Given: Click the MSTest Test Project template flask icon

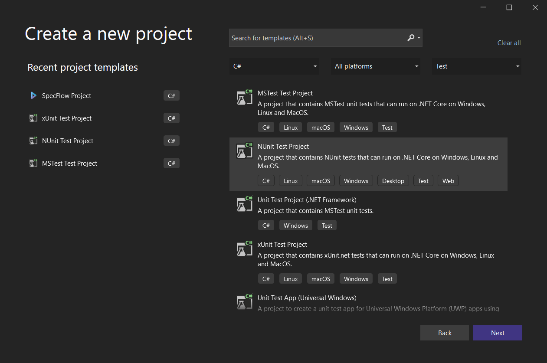Looking at the screenshot, I should [x=244, y=97].
